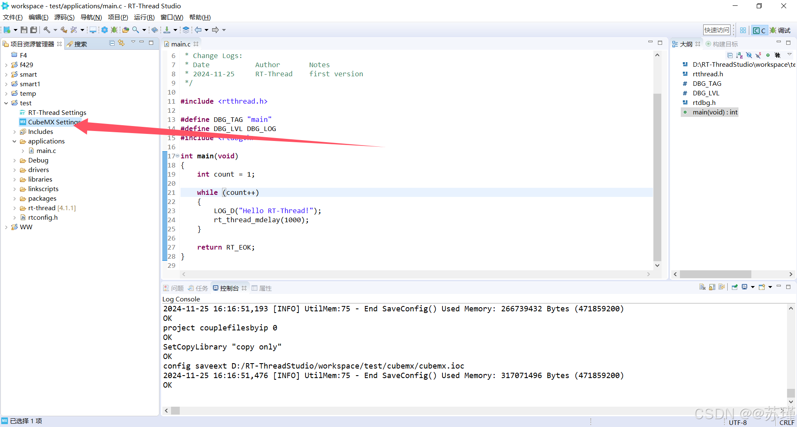Screen dimensions: 797x427
Task: Click the open new console icon
Action: click(x=762, y=287)
